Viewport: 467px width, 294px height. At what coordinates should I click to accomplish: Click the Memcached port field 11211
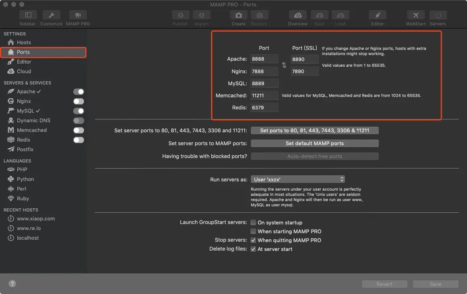[x=264, y=96]
